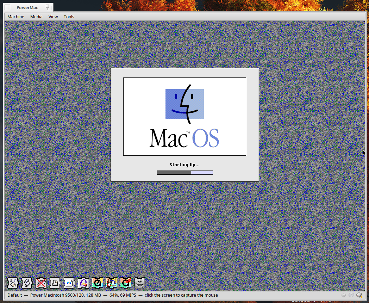Click the CD-ROM disc status bar icon

coord(351,295)
